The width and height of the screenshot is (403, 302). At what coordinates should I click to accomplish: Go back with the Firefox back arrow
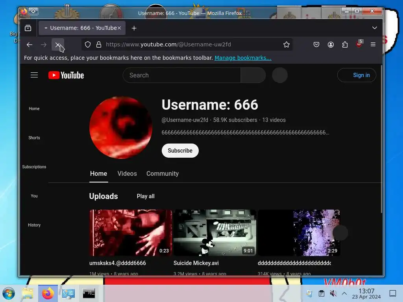coord(30,45)
